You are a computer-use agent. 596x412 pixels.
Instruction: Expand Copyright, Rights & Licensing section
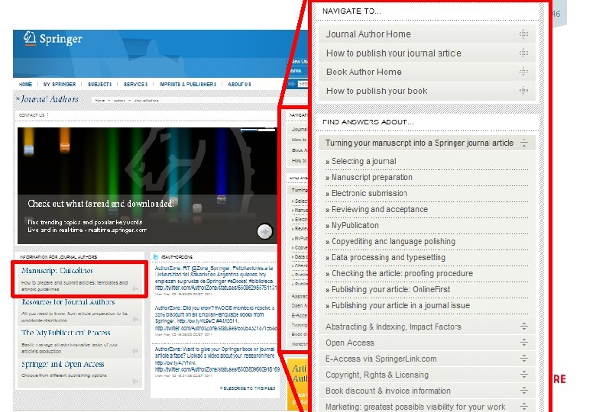click(524, 375)
